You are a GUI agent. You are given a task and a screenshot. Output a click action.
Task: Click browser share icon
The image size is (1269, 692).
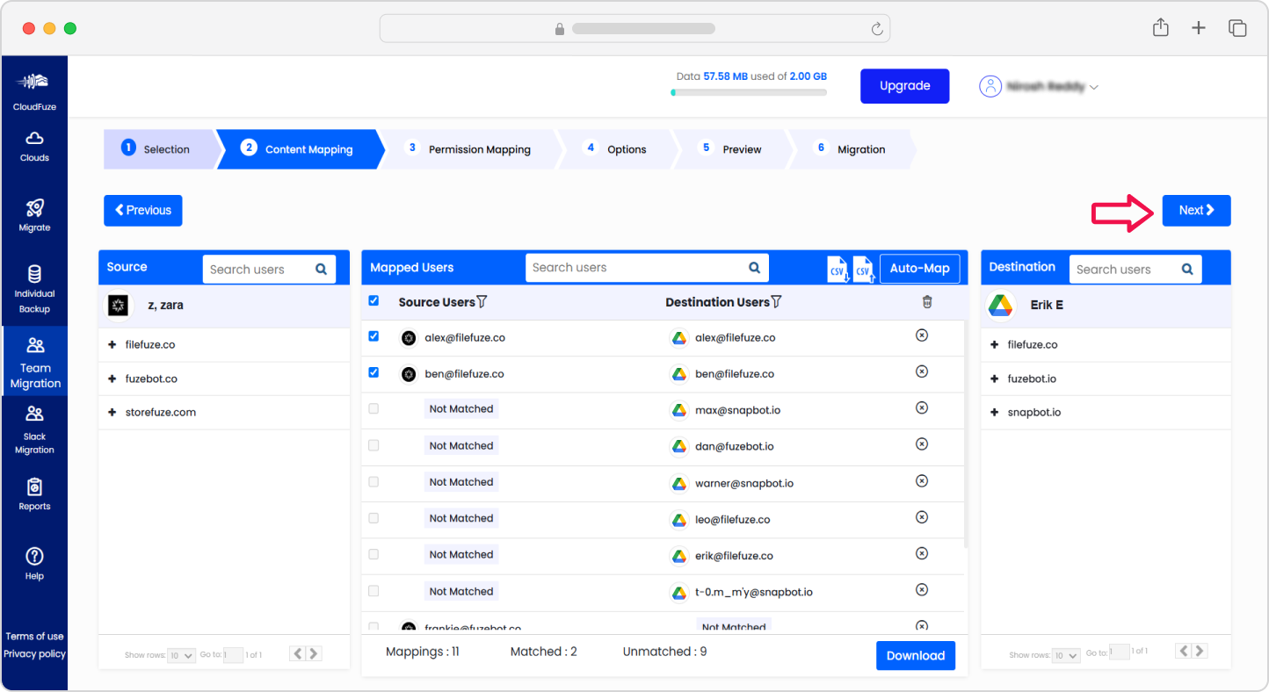(1160, 28)
